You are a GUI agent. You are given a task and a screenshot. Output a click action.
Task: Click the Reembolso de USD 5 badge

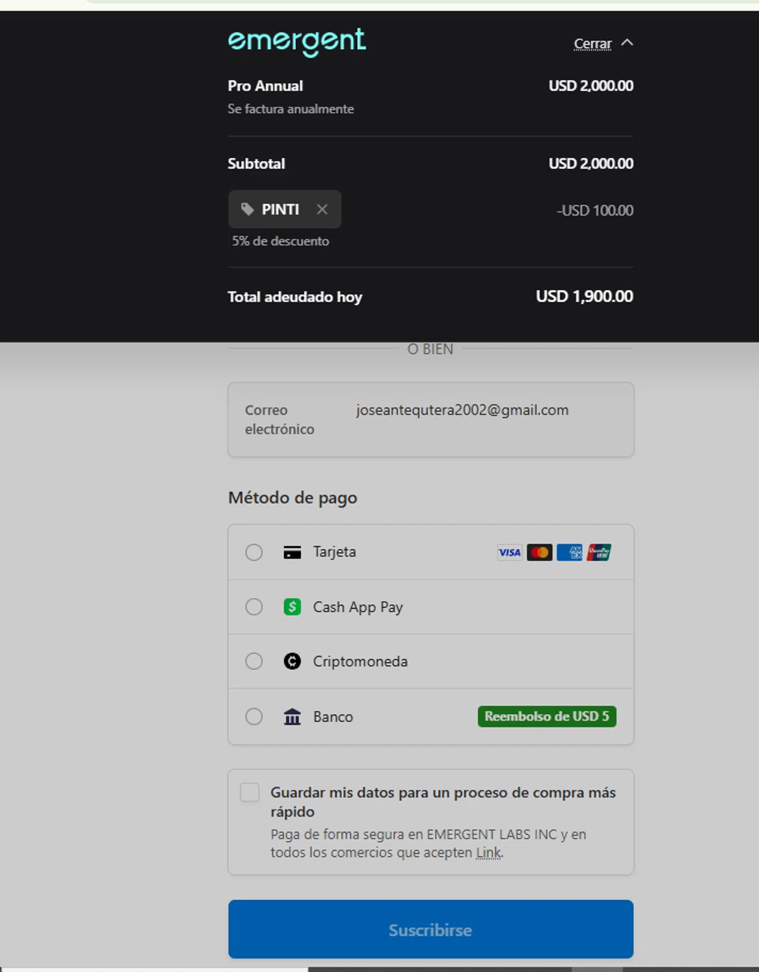[x=547, y=716]
